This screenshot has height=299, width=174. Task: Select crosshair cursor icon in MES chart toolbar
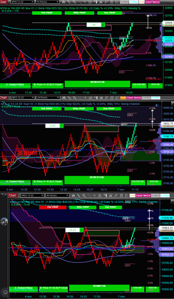[85, 98]
